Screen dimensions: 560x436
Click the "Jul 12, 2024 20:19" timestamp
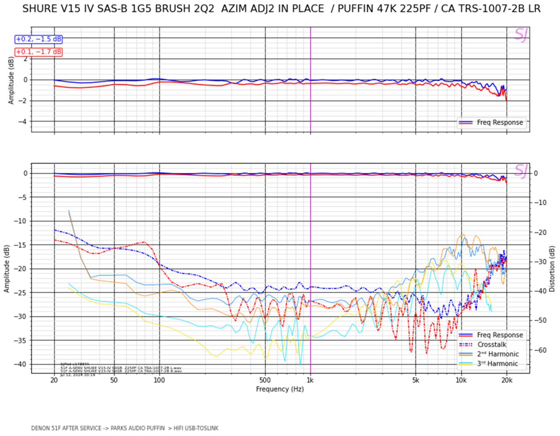pos(78,375)
